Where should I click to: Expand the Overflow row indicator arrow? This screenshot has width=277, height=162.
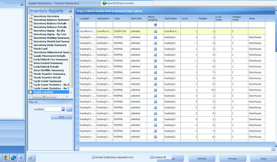coord(77,31)
